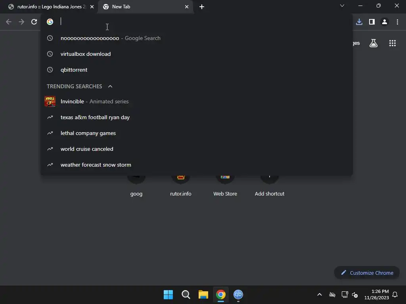Open the notifications bell
The width and height of the screenshot is (406, 304).
pyautogui.click(x=395, y=294)
